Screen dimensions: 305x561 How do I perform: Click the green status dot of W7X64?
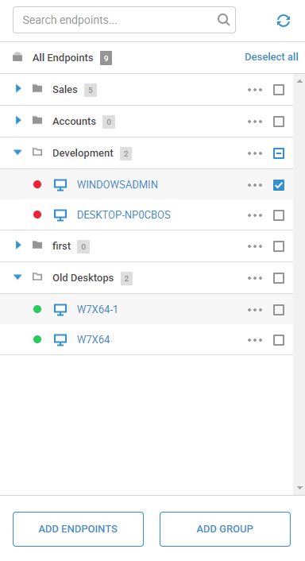(37, 339)
